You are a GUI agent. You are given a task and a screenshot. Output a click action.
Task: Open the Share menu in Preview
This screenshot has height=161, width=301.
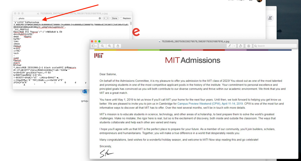[x=118, y=46]
